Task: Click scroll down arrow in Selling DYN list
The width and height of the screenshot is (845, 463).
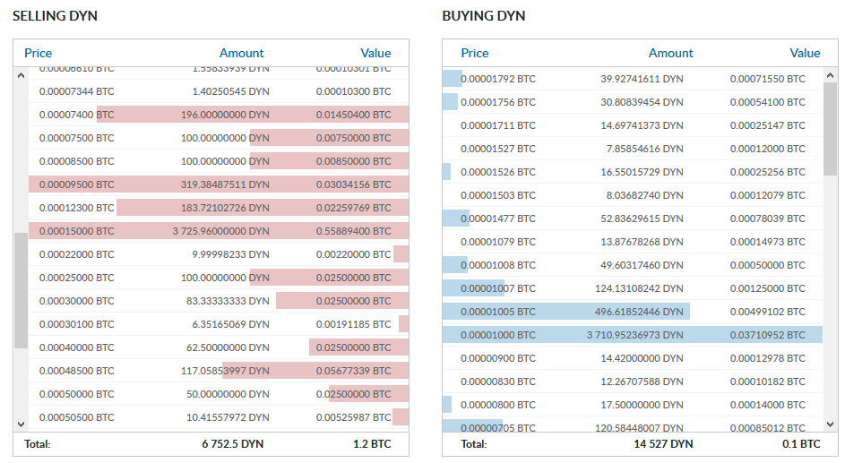Action: (21, 424)
